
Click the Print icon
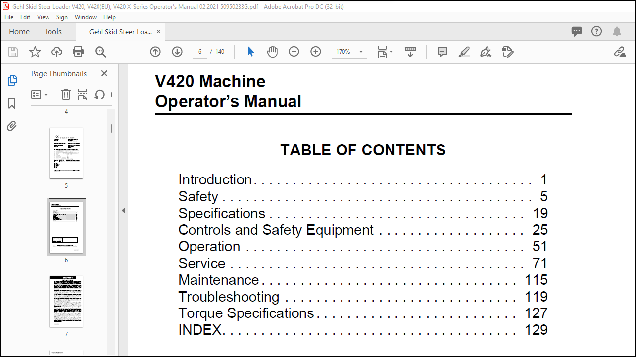coord(78,52)
